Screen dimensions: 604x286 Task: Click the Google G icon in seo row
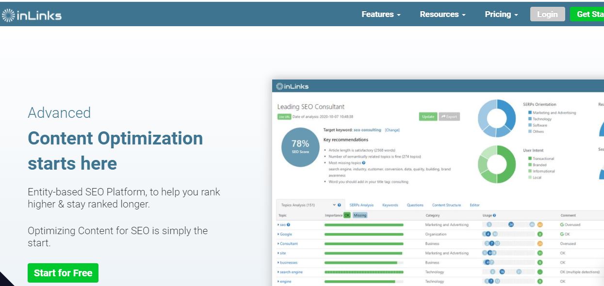point(562,225)
